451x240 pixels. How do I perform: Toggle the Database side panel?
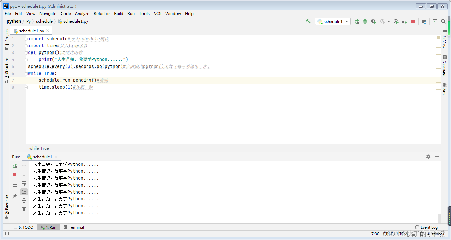444,66
